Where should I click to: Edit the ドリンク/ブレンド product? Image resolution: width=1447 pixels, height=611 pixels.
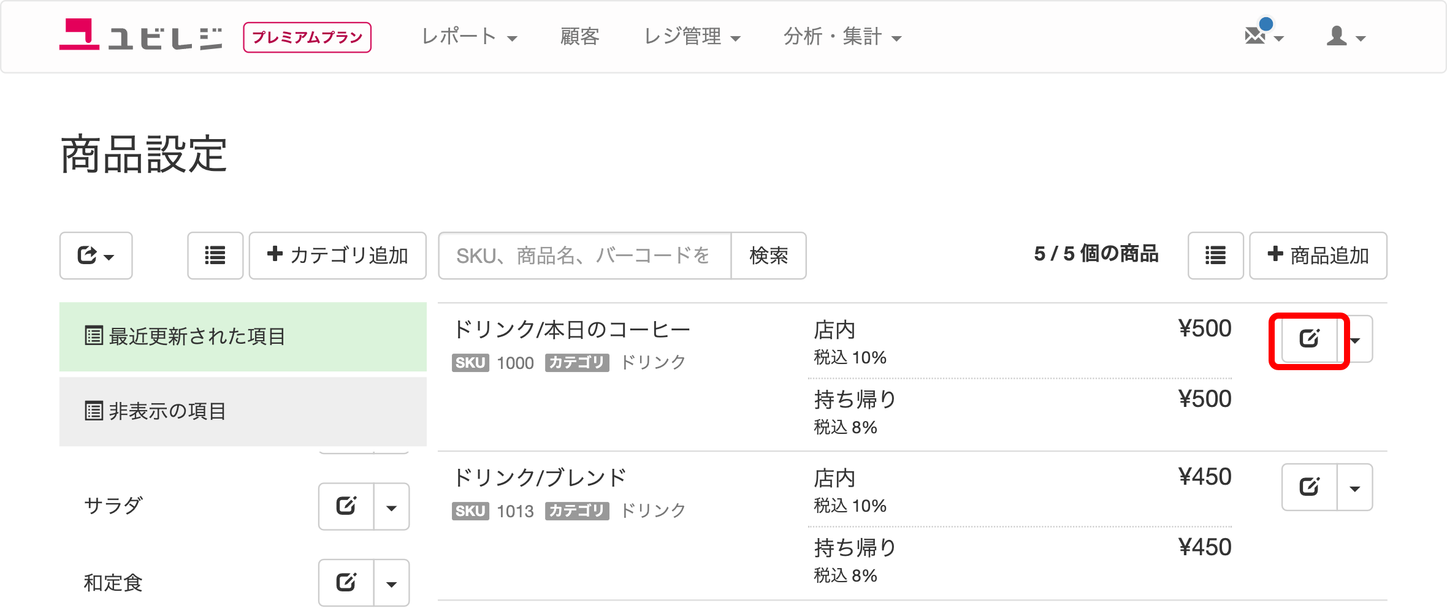click(1309, 487)
